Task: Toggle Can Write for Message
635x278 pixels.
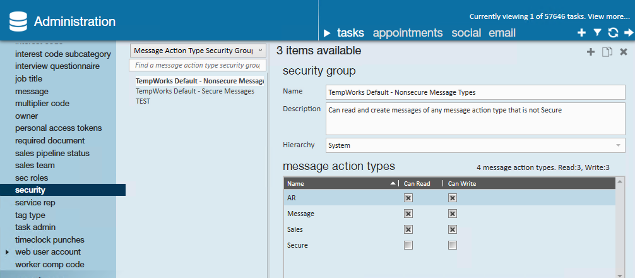Action: coord(453,214)
